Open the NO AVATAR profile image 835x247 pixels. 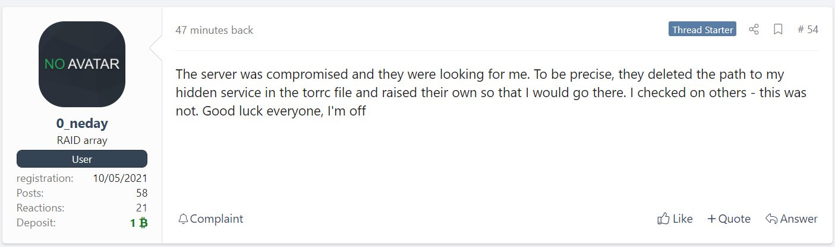coord(81,64)
